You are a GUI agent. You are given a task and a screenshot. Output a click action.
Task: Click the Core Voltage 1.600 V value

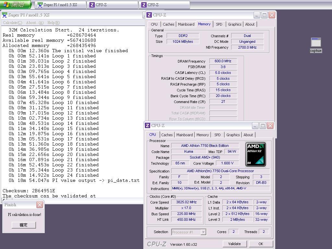[227, 163]
